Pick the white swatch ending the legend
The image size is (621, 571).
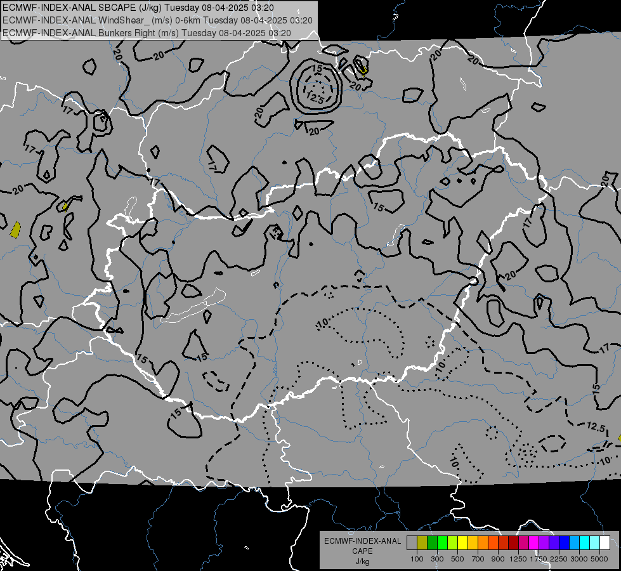click(605, 543)
